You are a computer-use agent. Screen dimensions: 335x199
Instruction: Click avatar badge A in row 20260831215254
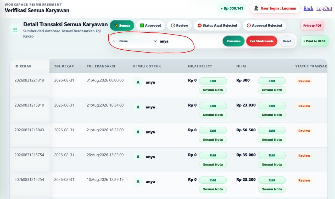click(138, 182)
